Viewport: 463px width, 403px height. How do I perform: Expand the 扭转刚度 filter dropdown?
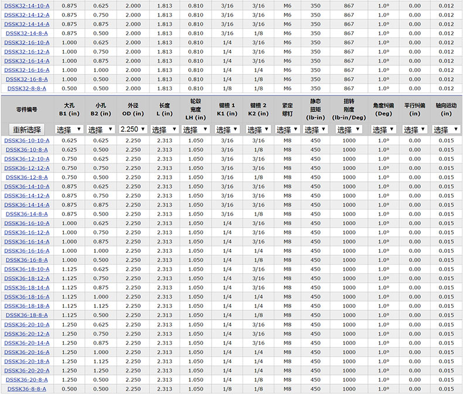349,130
